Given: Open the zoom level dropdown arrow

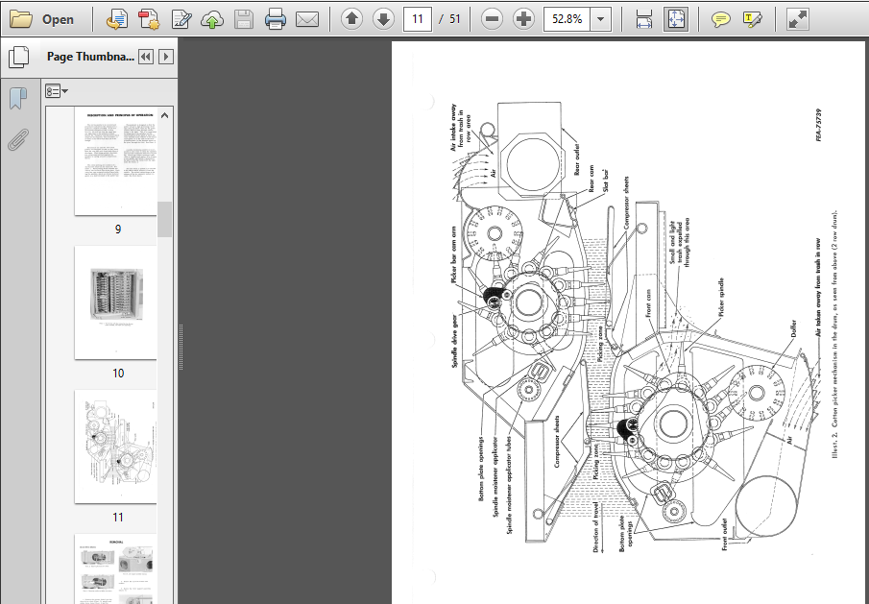Looking at the screenshot, I should click(601, 19).
